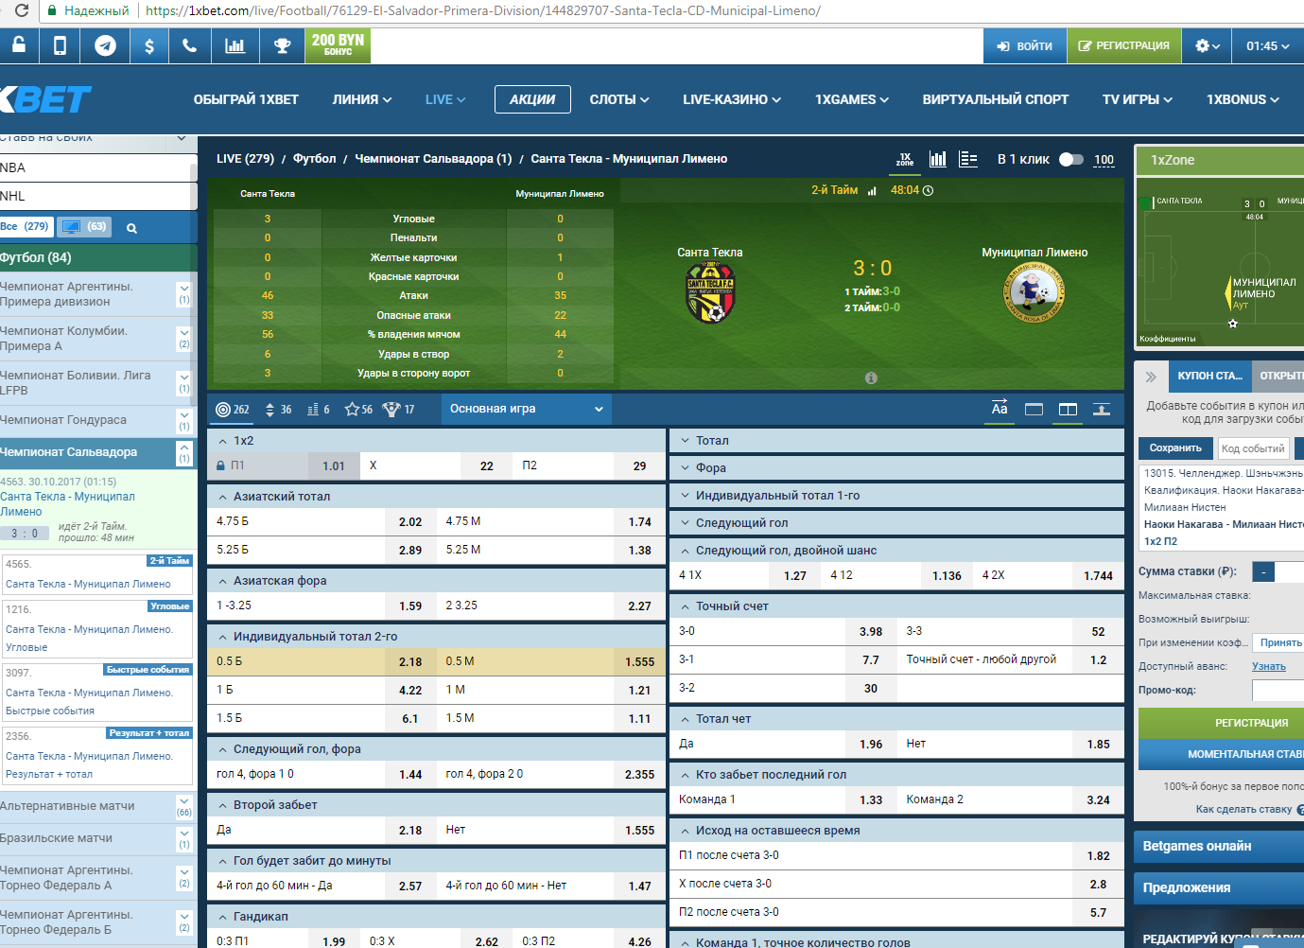Open the TV ИГРЫ menu
Viewport: 1304px width, 948px height.
(1138, 99)
